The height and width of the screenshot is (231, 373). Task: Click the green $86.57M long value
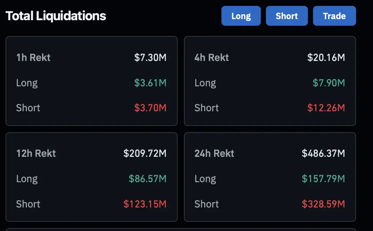pyautogui.click(x=148, y=179)
